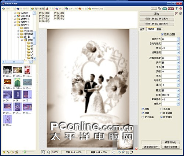Viewport: 184px width, 156px height.
Task: Open the 锐化 dropdown showing +5
Action: (178, 48)
